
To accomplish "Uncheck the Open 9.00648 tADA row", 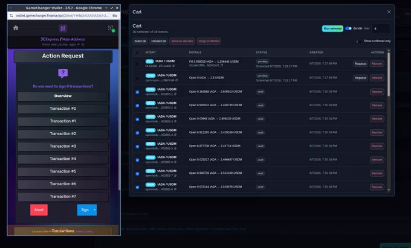I will (x=137, y=119).
